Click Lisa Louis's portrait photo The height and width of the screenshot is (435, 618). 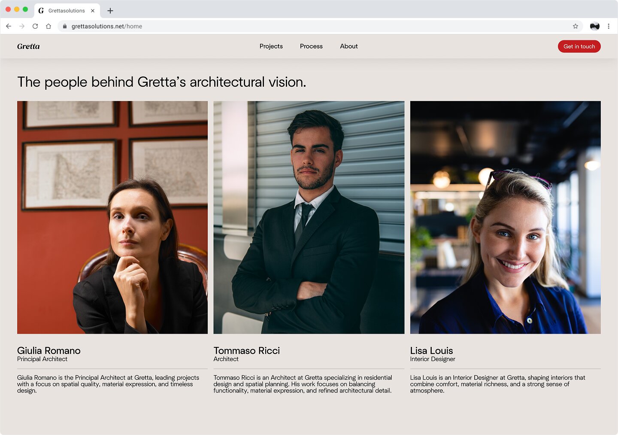click(505, 217)
